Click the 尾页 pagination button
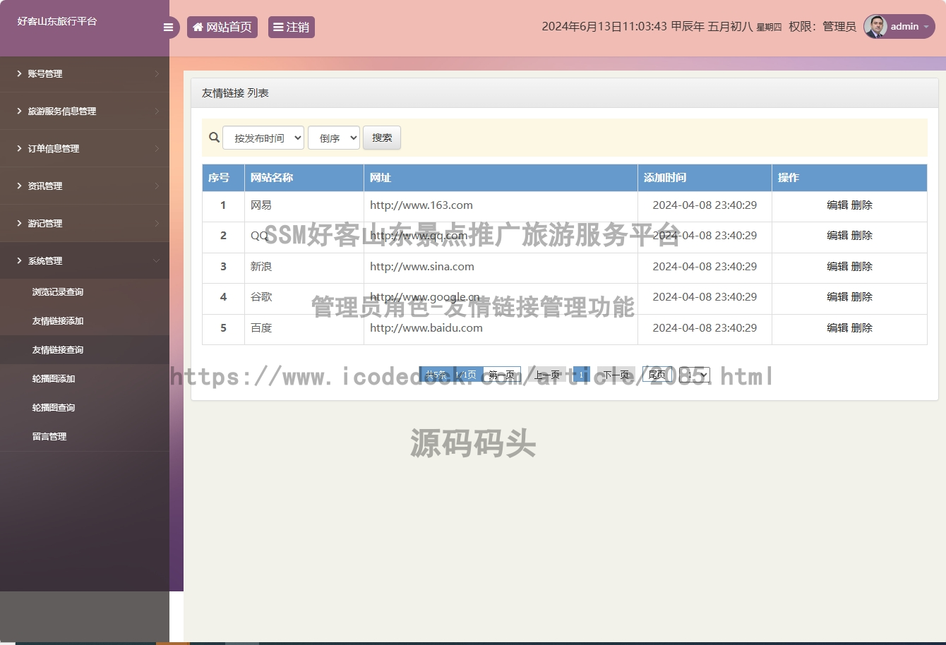Image resolution: width=946 pixels, height=645 pixels. coord(657,375)
